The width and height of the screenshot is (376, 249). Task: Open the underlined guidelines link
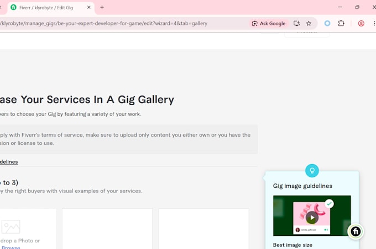coord(9,162)
